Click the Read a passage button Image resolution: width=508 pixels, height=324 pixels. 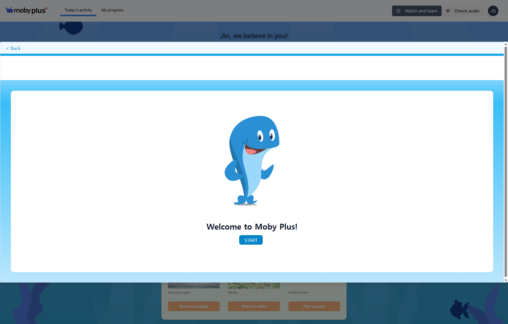194,306
